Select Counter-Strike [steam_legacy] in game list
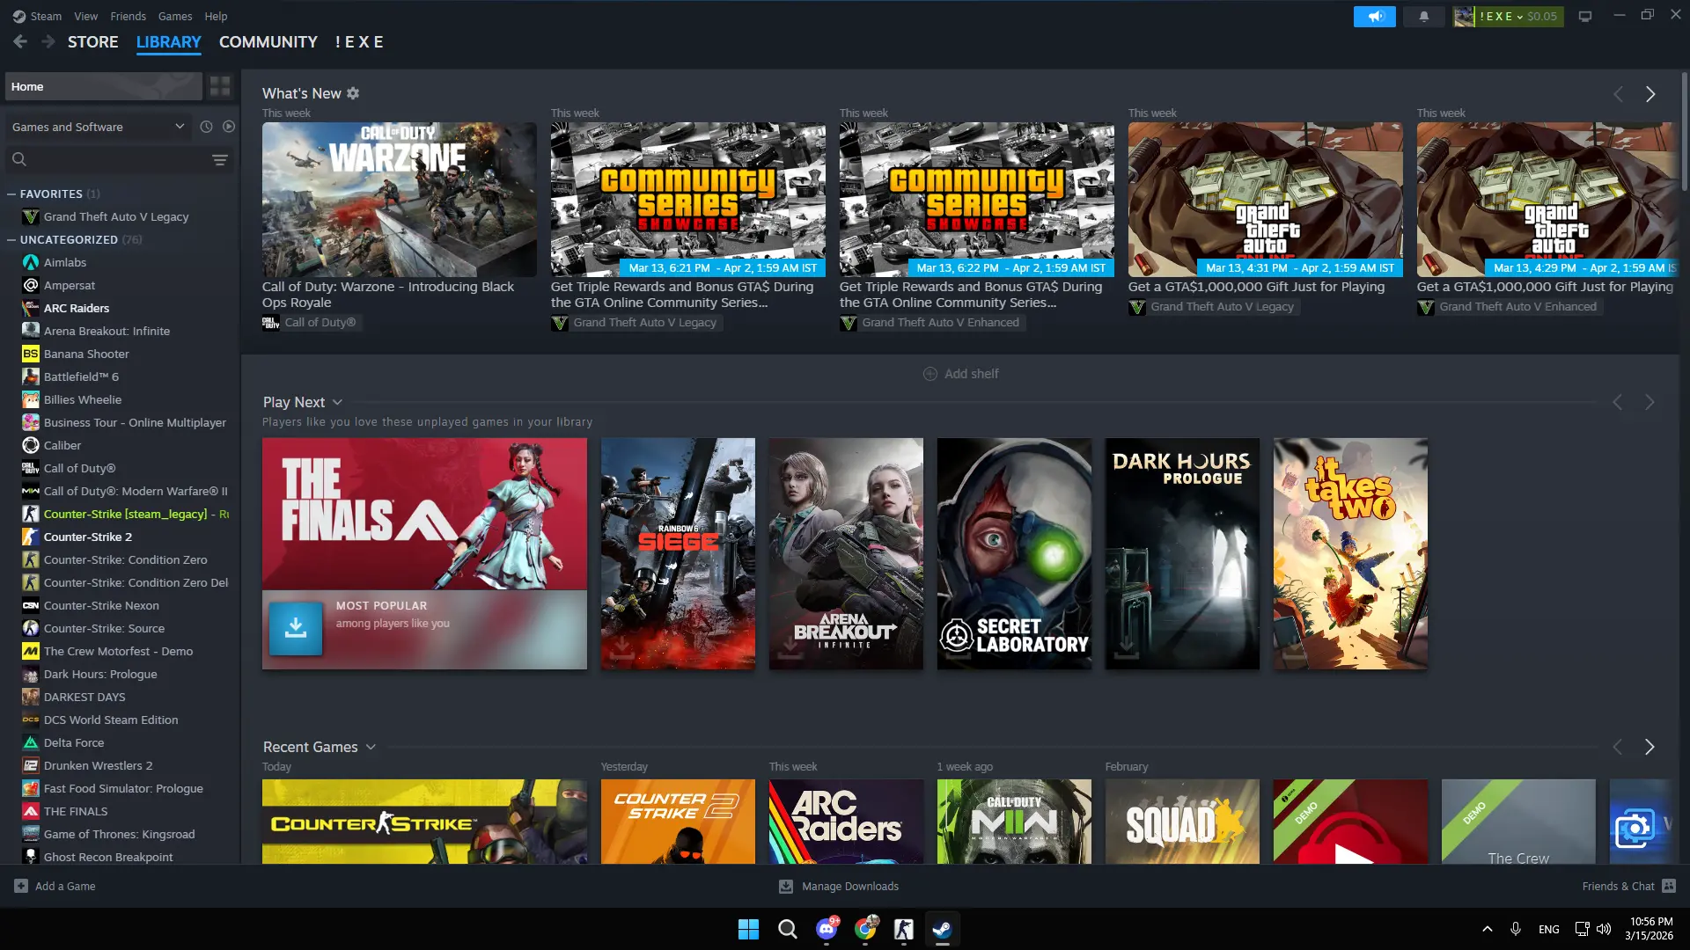 126,514
